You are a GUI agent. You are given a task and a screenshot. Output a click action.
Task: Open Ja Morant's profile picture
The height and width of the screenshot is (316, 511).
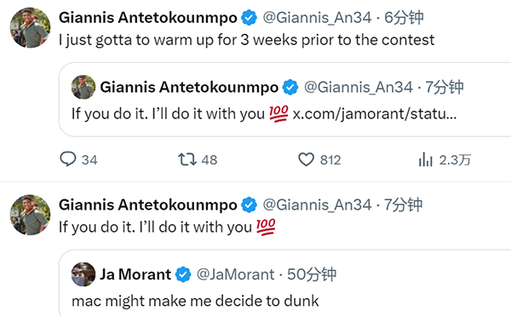click(83, 274)
